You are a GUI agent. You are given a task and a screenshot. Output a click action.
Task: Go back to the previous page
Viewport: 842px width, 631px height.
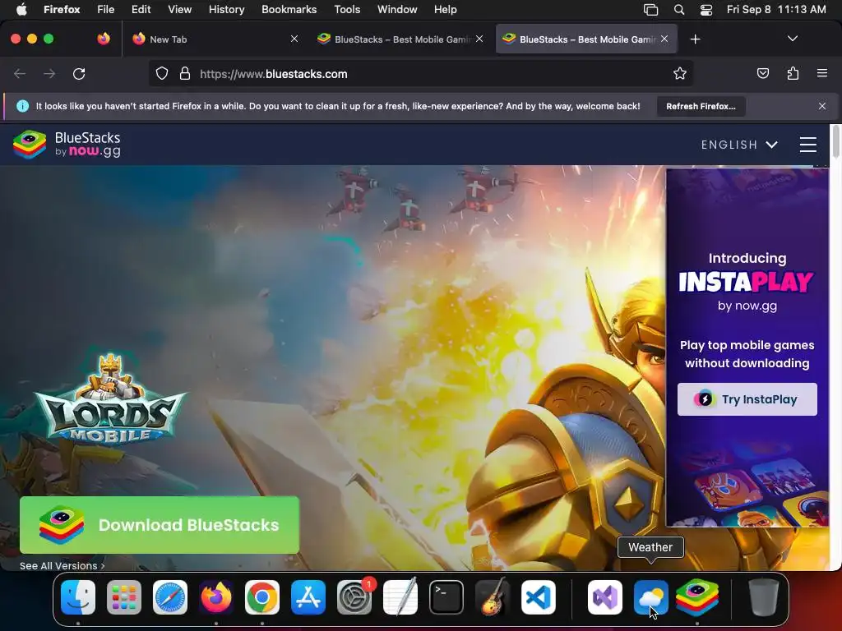(x=20, y=73)
